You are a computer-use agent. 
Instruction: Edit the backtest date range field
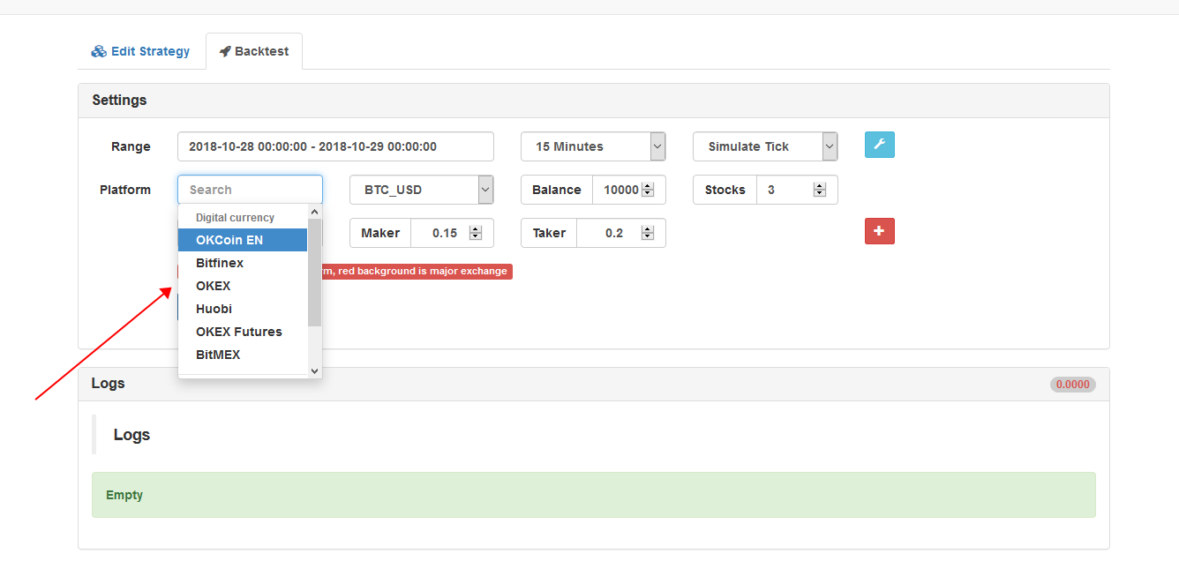coord(335,146)
